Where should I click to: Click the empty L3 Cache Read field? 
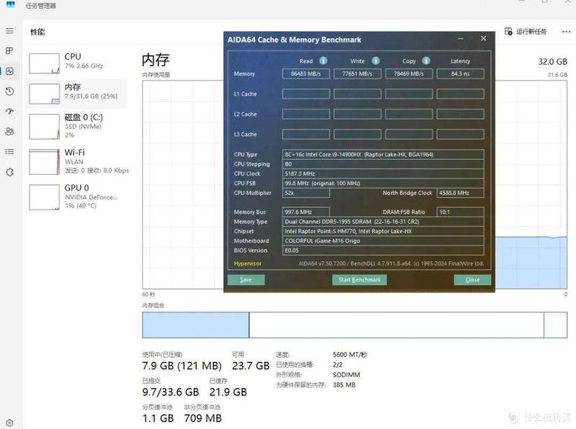pyautogui.click(x=305, y=135)
